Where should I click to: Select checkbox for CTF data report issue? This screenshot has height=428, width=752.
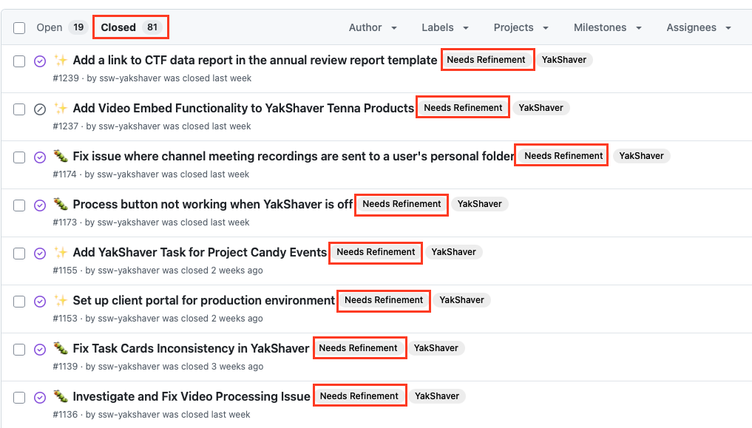(19, 61)
